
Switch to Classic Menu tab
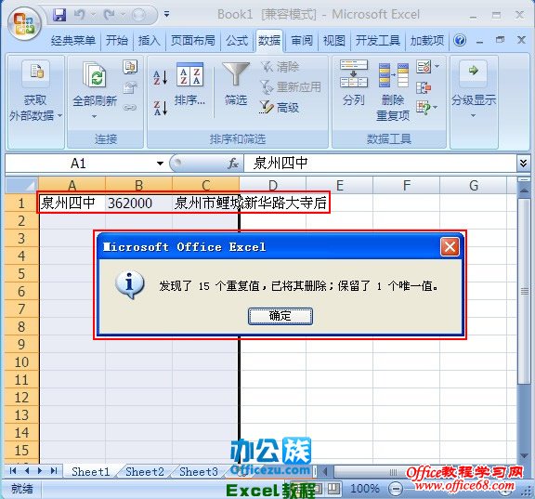click(x=73, y=41)
